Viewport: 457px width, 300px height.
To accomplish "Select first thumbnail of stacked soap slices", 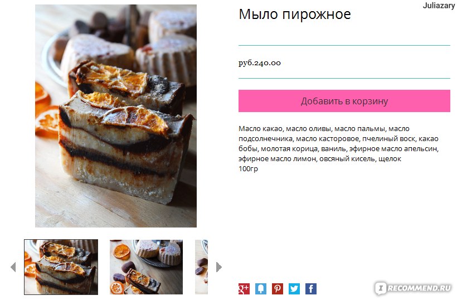I will click(x=61, y=267).
